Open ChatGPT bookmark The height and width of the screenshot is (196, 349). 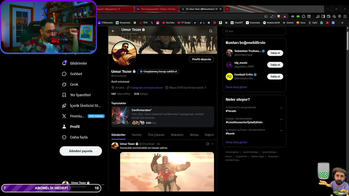tap(237, 23)
